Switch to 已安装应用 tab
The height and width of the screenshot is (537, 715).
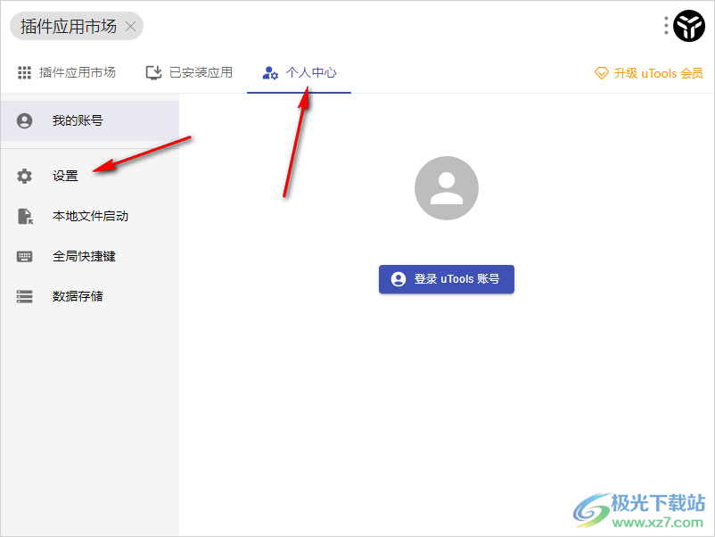189,72
